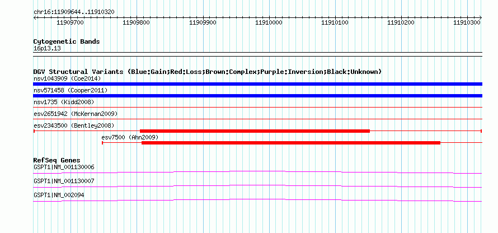The image size is (498, 233).
Task: Click the blue gain bar for nsv571458
Action: pos(257,96)
